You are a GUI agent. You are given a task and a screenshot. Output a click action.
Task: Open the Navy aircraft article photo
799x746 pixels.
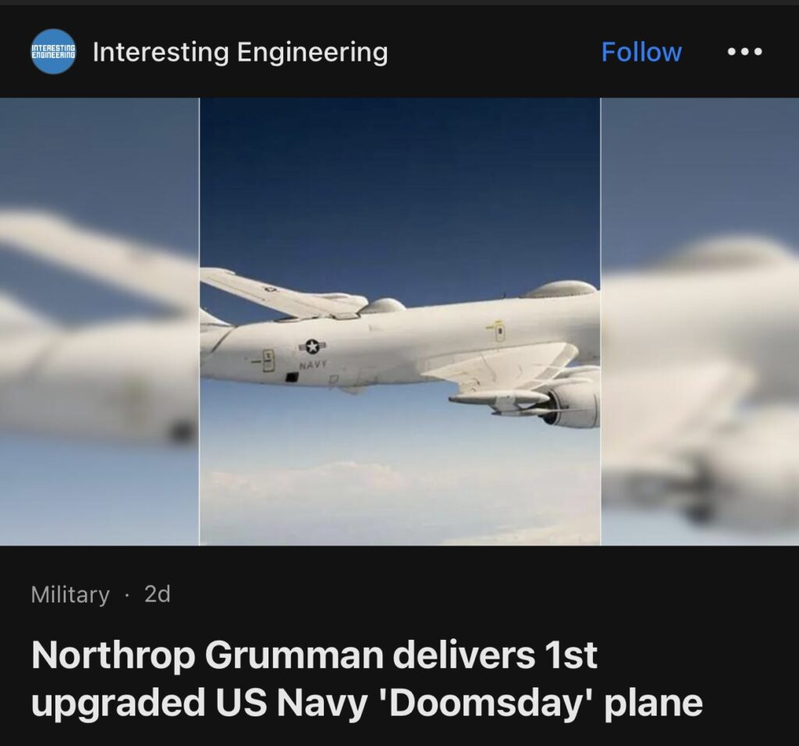(400, 321)
